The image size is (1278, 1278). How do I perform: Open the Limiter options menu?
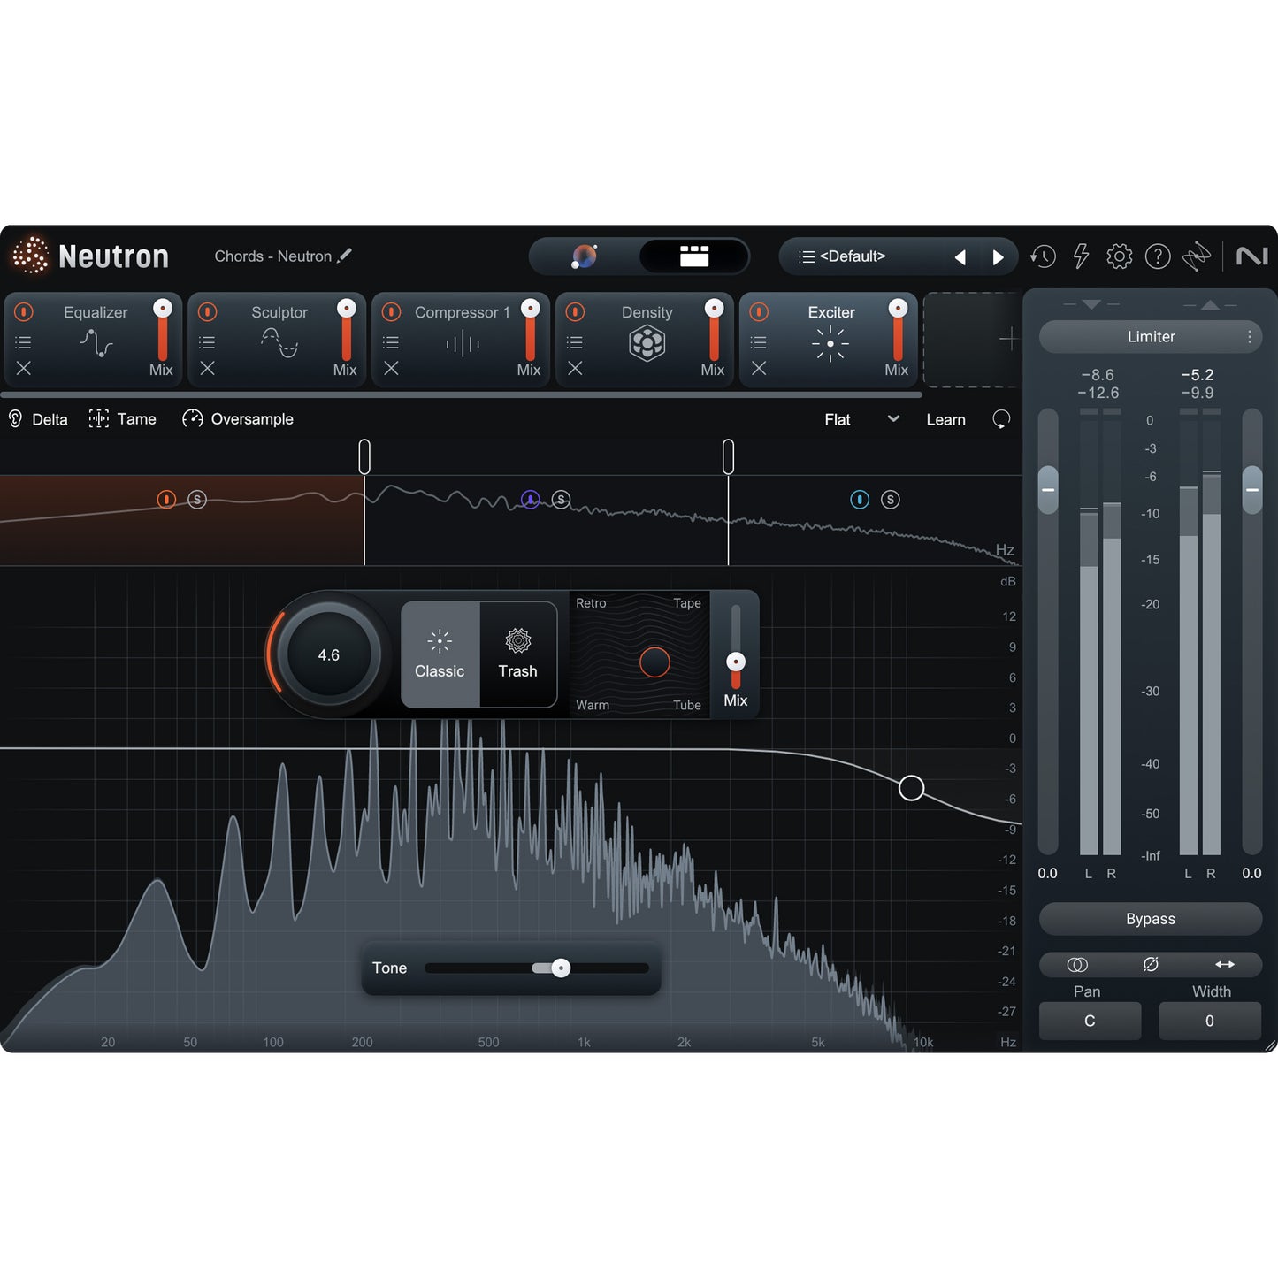coord(1250,337)
